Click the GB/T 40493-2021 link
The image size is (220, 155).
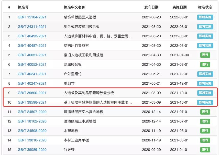(32, 36)
